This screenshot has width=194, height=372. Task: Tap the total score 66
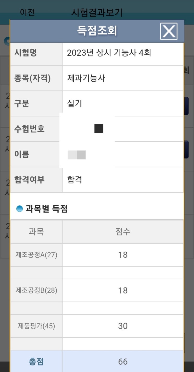click(123, 362)
